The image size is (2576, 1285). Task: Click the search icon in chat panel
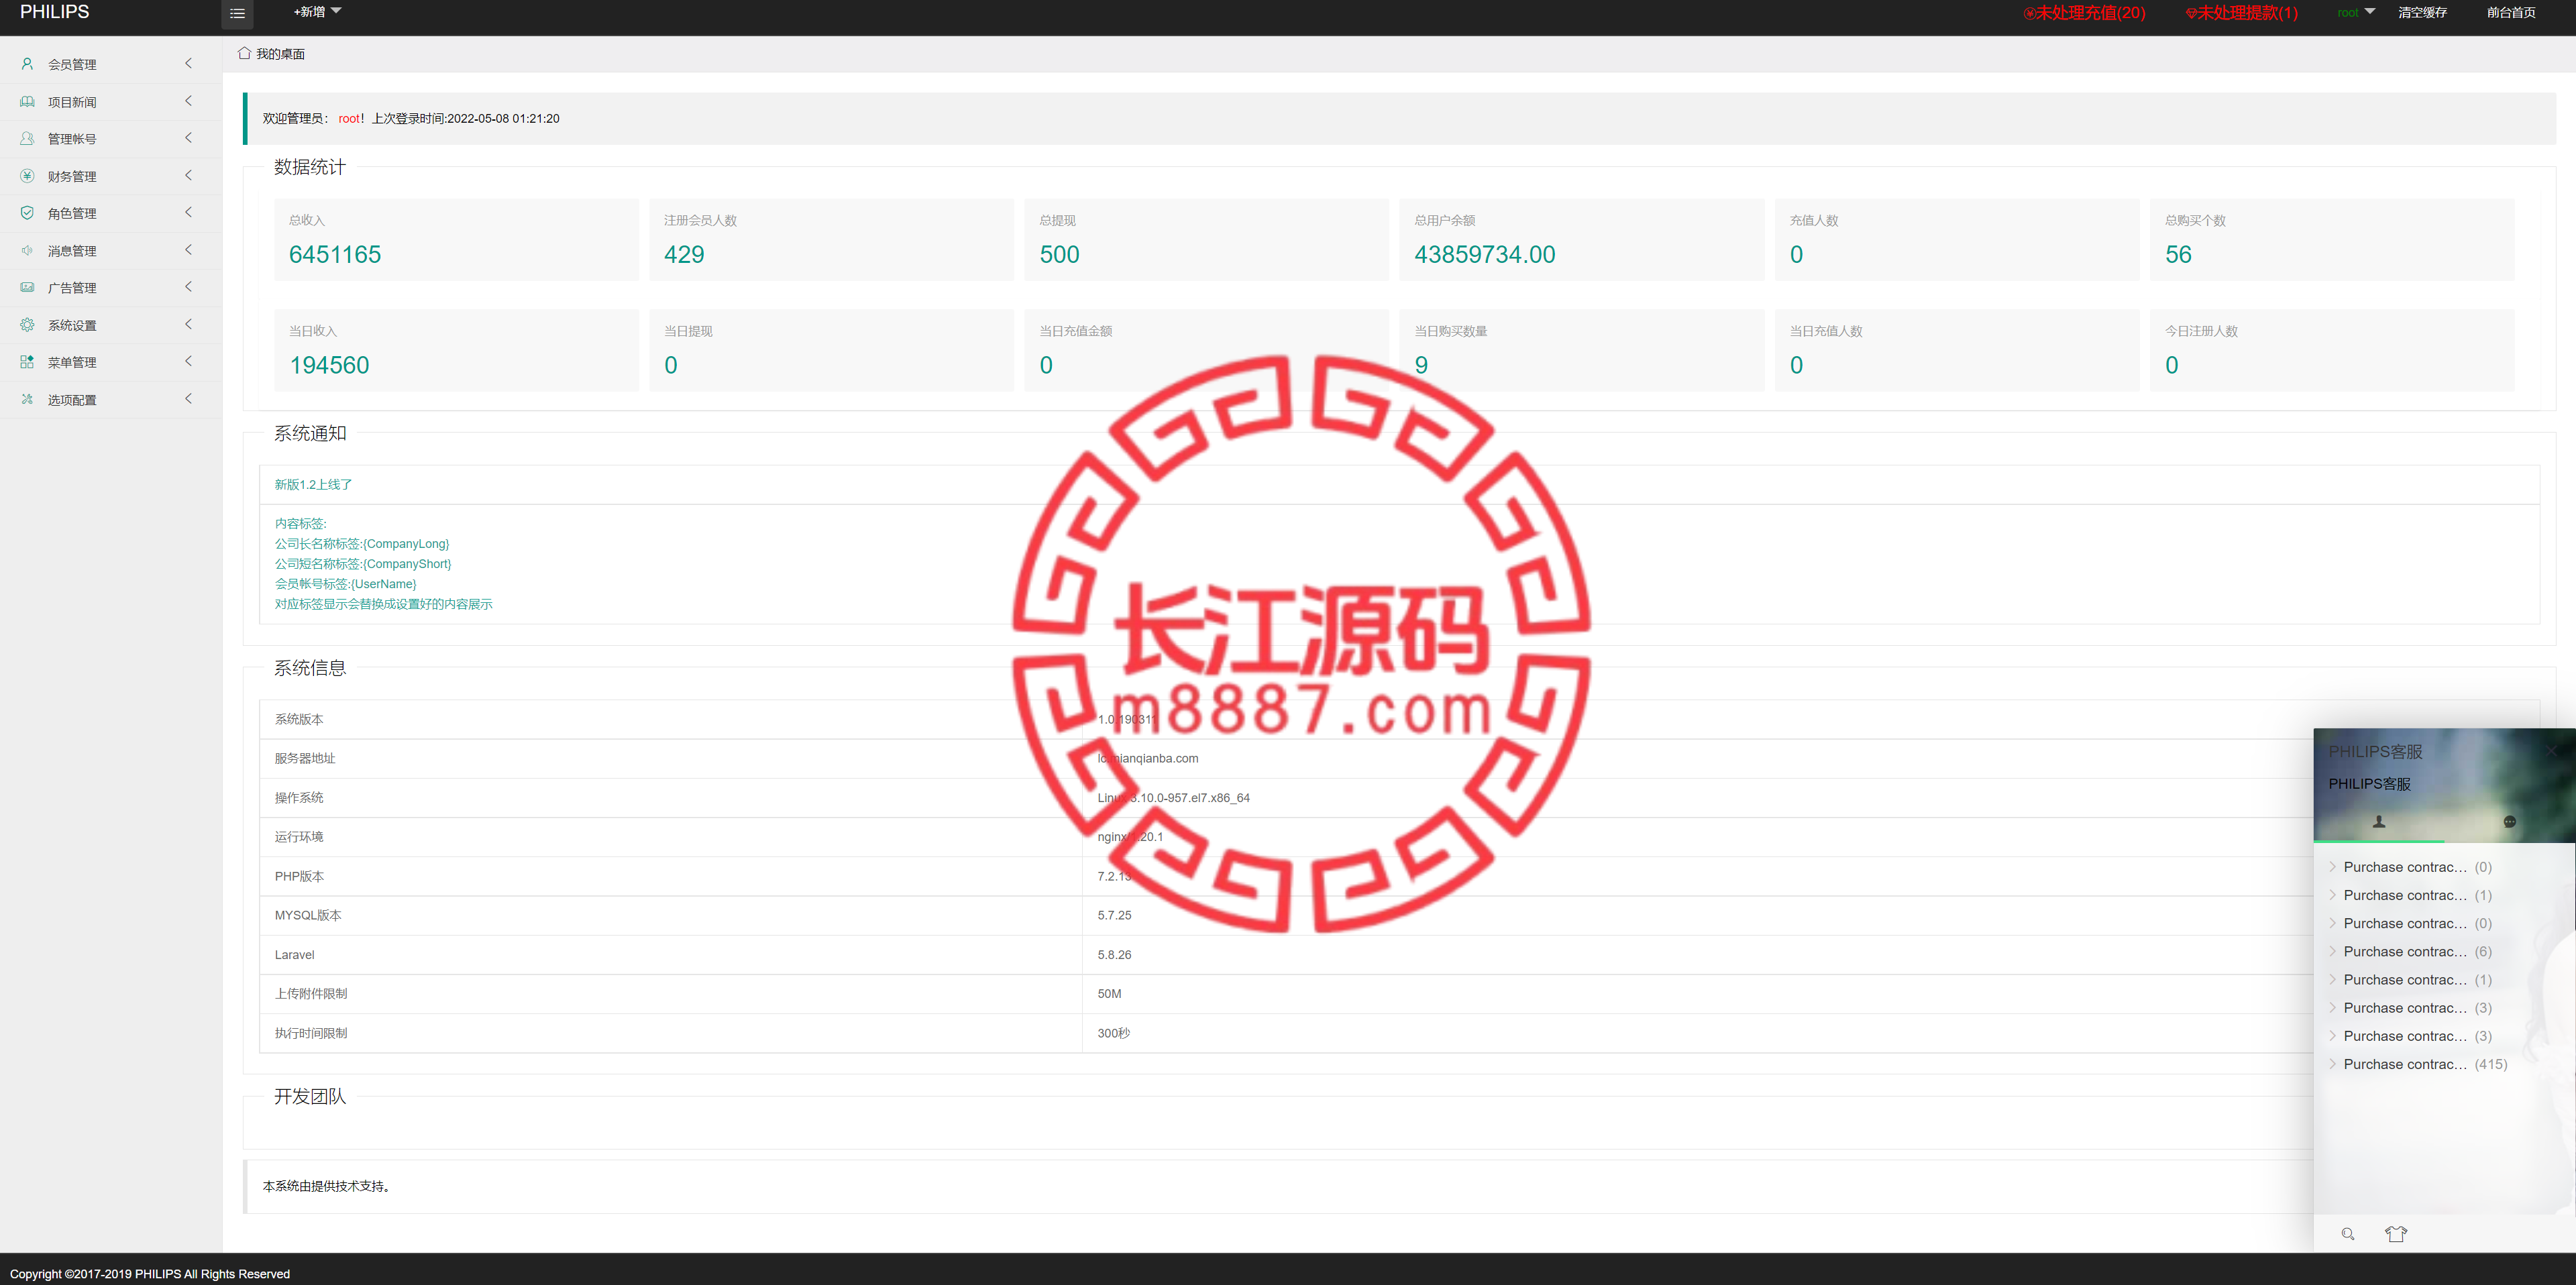tap(2348, 1233)
